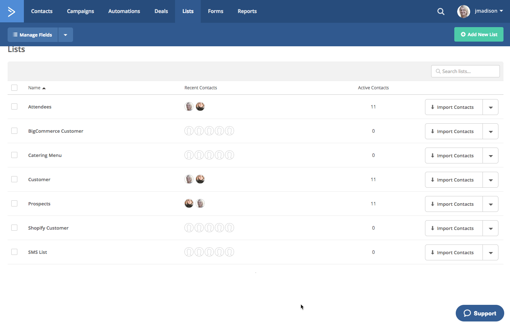Import Contacts into SMS List
Image resolution: width=510 pixels, height=324 pixels.
pyautogui.click(x=454, y=253)
